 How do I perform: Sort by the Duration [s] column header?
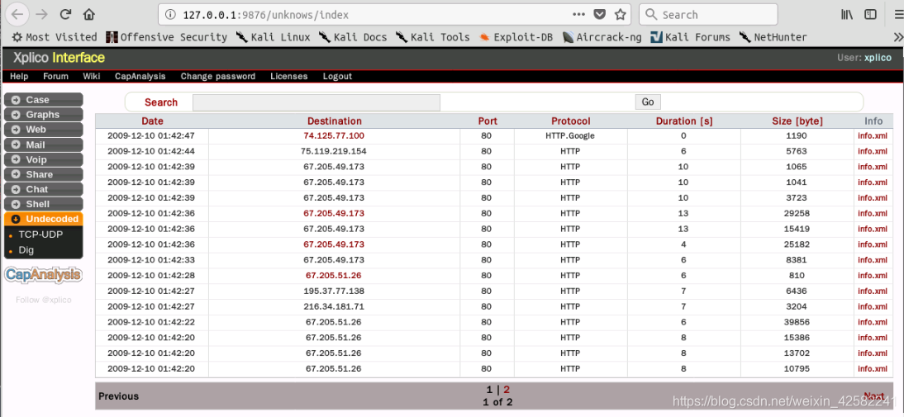pyautogui.click(x=683, y=121)
